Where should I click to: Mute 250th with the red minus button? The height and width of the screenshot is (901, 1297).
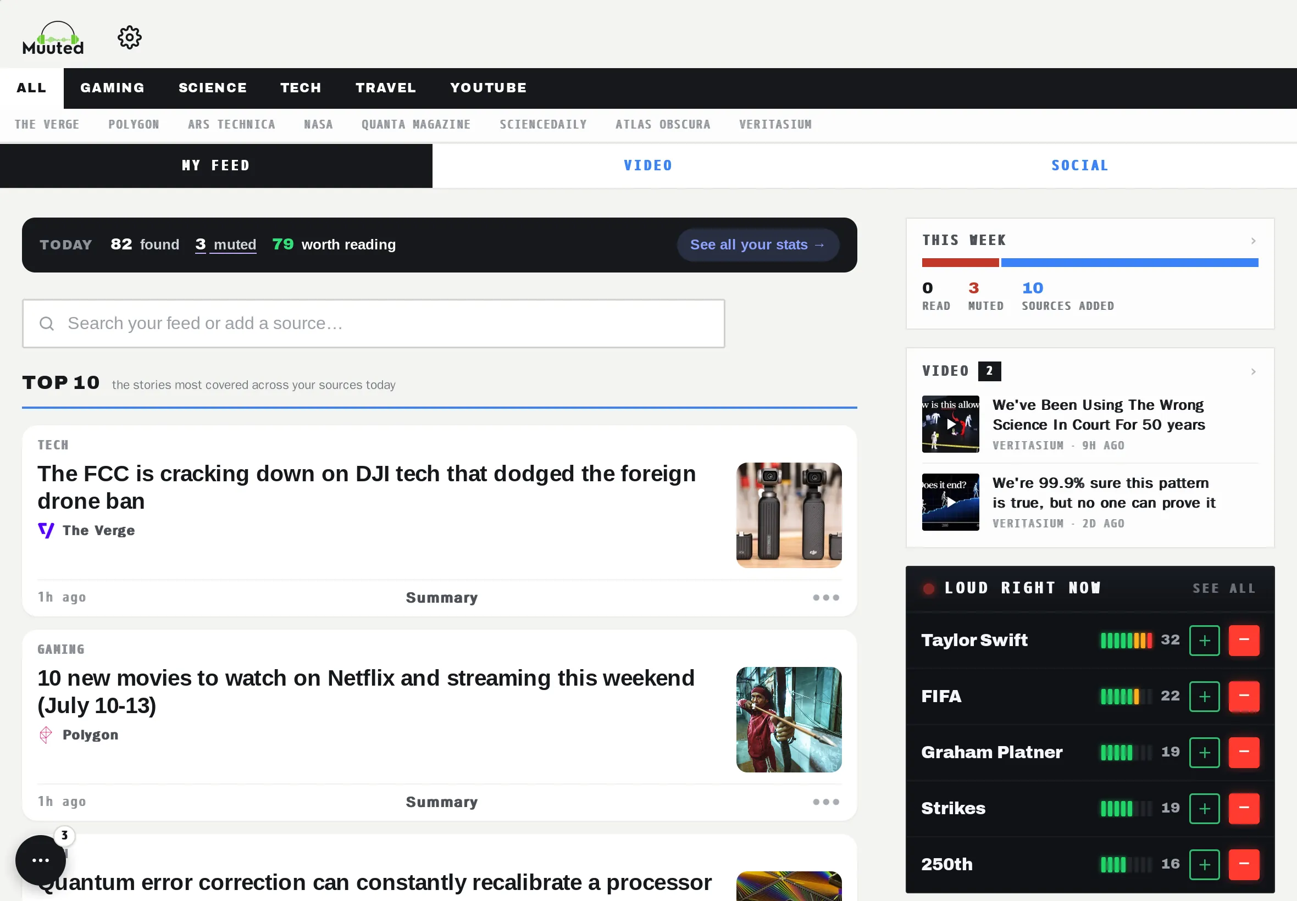point(1244,864)
